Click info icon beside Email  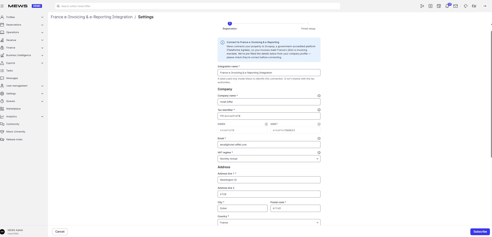[x=319, y=138]
